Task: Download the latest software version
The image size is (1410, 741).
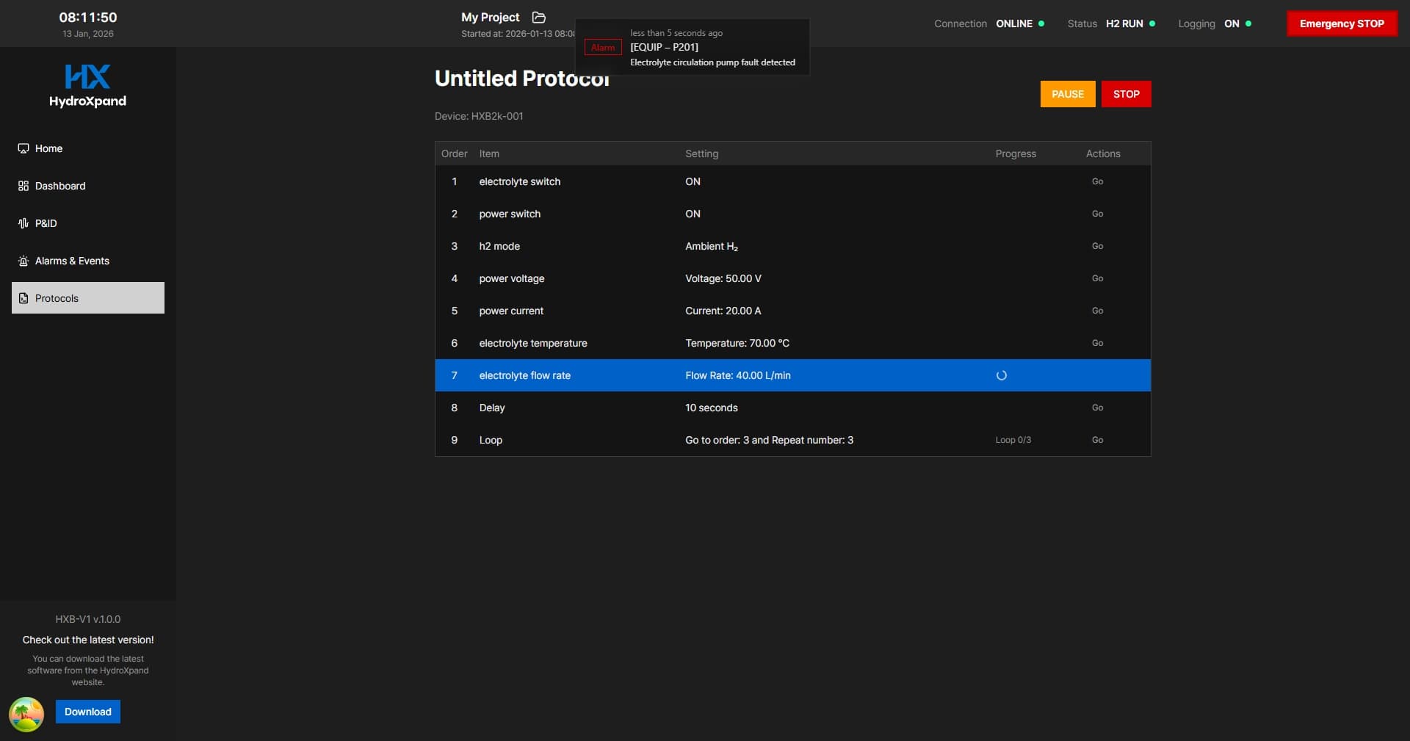Action: click(x=88, y=712)
